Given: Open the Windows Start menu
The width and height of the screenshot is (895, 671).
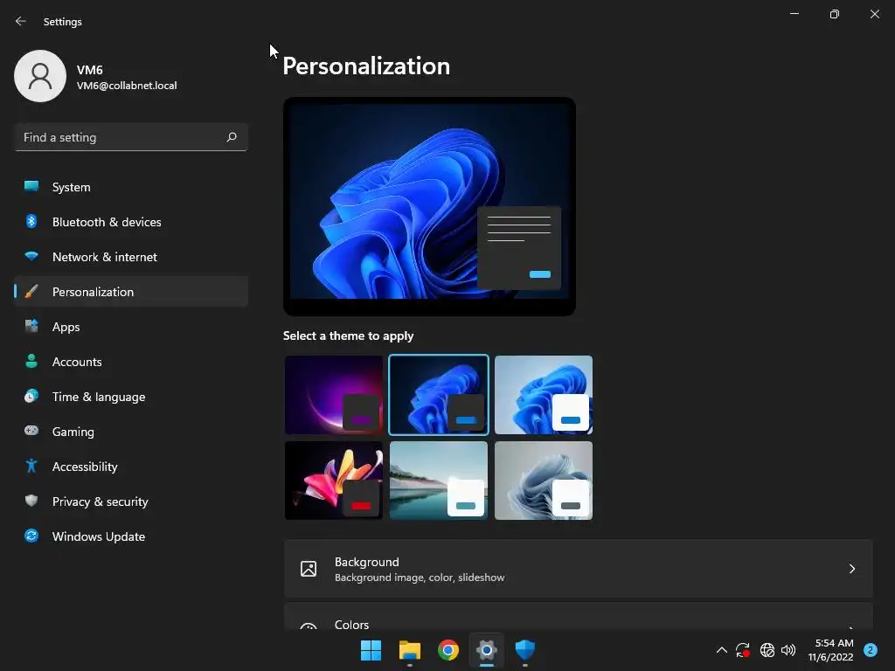Looking at the screenshot, I should point(371,650).
